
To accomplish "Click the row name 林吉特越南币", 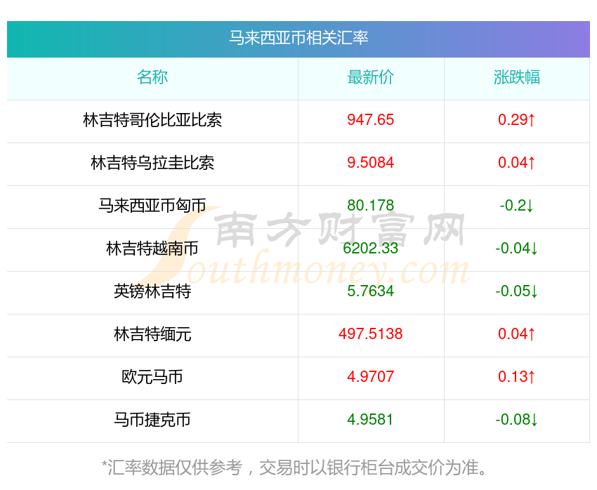I will tap(152, 249).
